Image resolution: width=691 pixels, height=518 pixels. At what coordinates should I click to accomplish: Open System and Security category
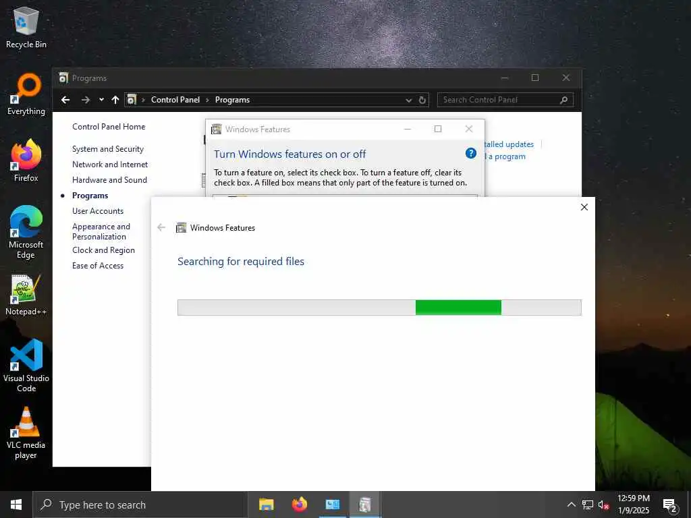pyautogui.click(x=108, y=149)
